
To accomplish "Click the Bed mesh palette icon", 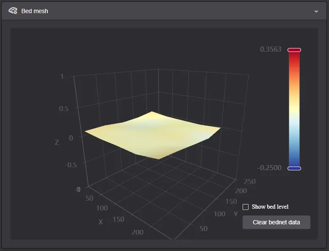I will coord(13,11).
